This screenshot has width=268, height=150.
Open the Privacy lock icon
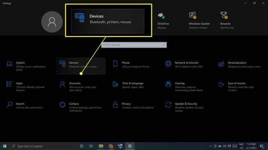pos(115,105)
